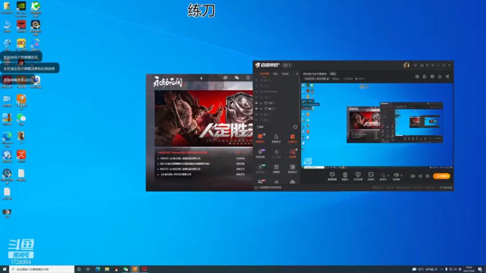Open the orange tool in toolbox second row
486x273 pixels.
point(292,153)
